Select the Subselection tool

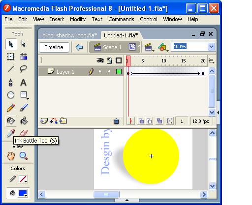pos(23,44)
